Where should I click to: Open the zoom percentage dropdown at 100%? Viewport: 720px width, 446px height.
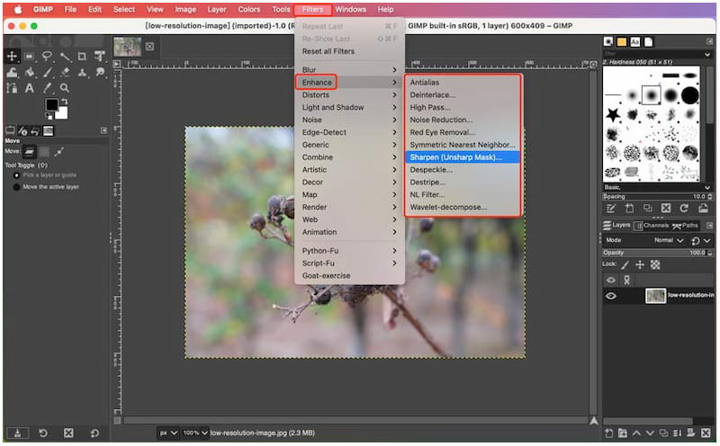(x=192, y=433)
